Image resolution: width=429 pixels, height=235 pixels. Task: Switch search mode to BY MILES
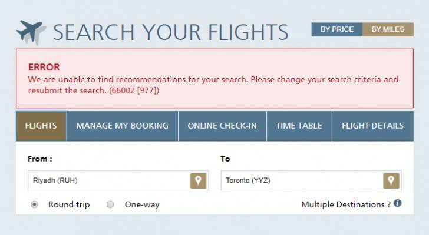(x=388, y=29)
